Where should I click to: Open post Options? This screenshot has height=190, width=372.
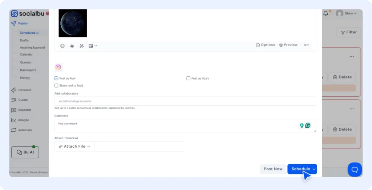pos(265,45)
